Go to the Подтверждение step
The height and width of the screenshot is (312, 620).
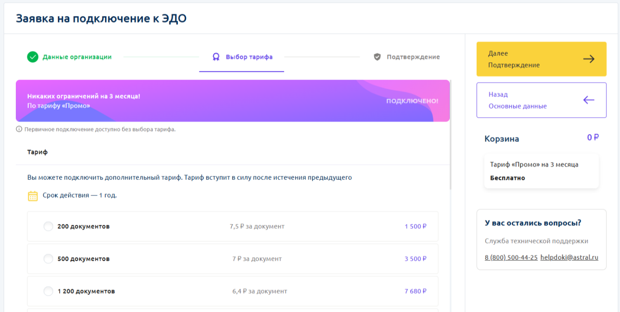point(407,57)
